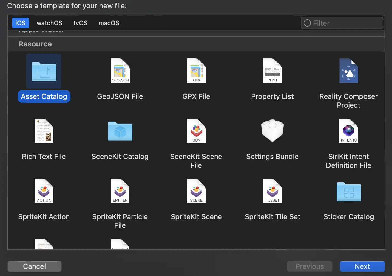Select the SpriteKit Particle File EMITTER icon
This screenshot has height=276, width=392.
point(120,191)
